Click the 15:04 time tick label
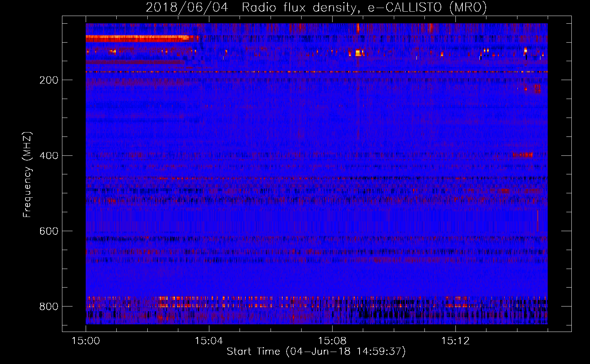Viewport: 590px width, 364px height. [209, 341]
